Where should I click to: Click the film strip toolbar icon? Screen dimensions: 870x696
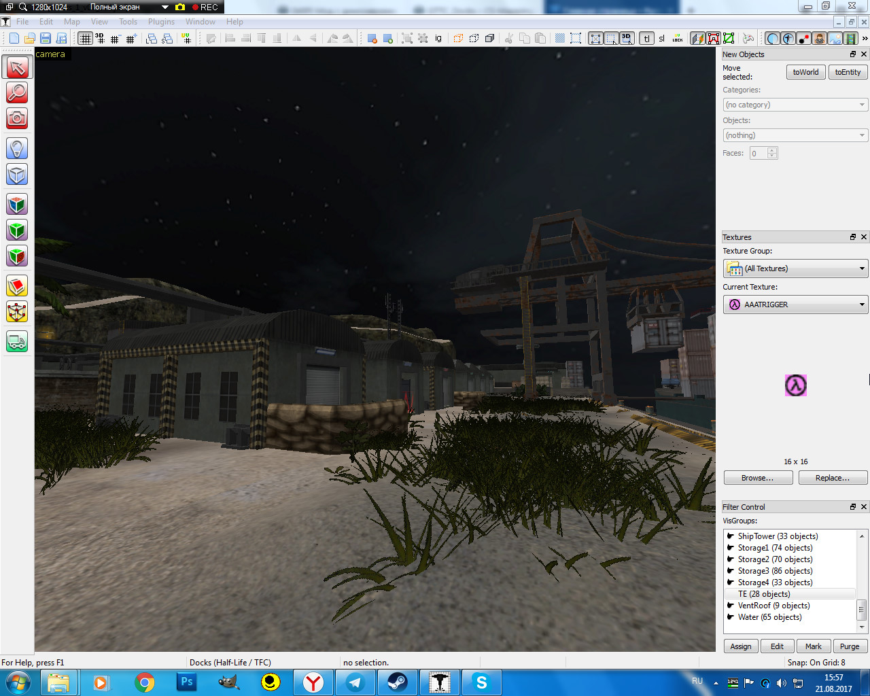pos(850,39)
